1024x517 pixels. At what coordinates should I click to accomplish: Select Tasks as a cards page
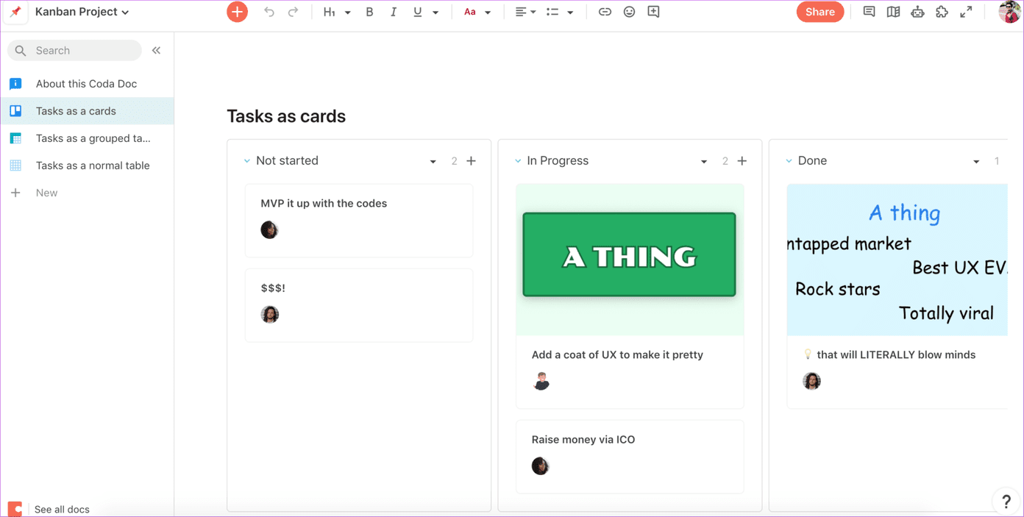pyautogui.click(x=87, y=111)
